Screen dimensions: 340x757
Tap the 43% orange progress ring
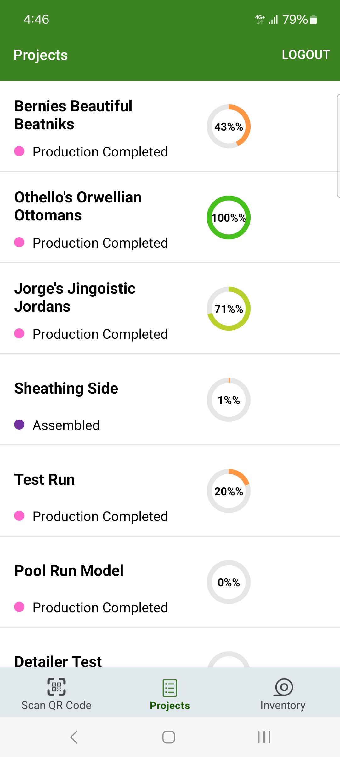pos(229,126)
